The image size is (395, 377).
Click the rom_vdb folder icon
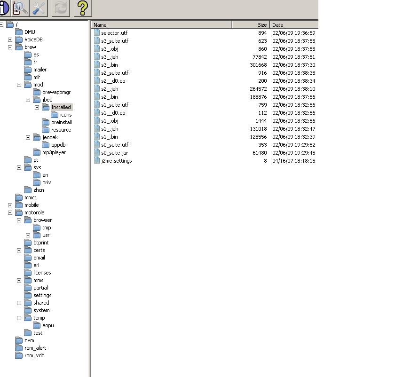[19, 355]
